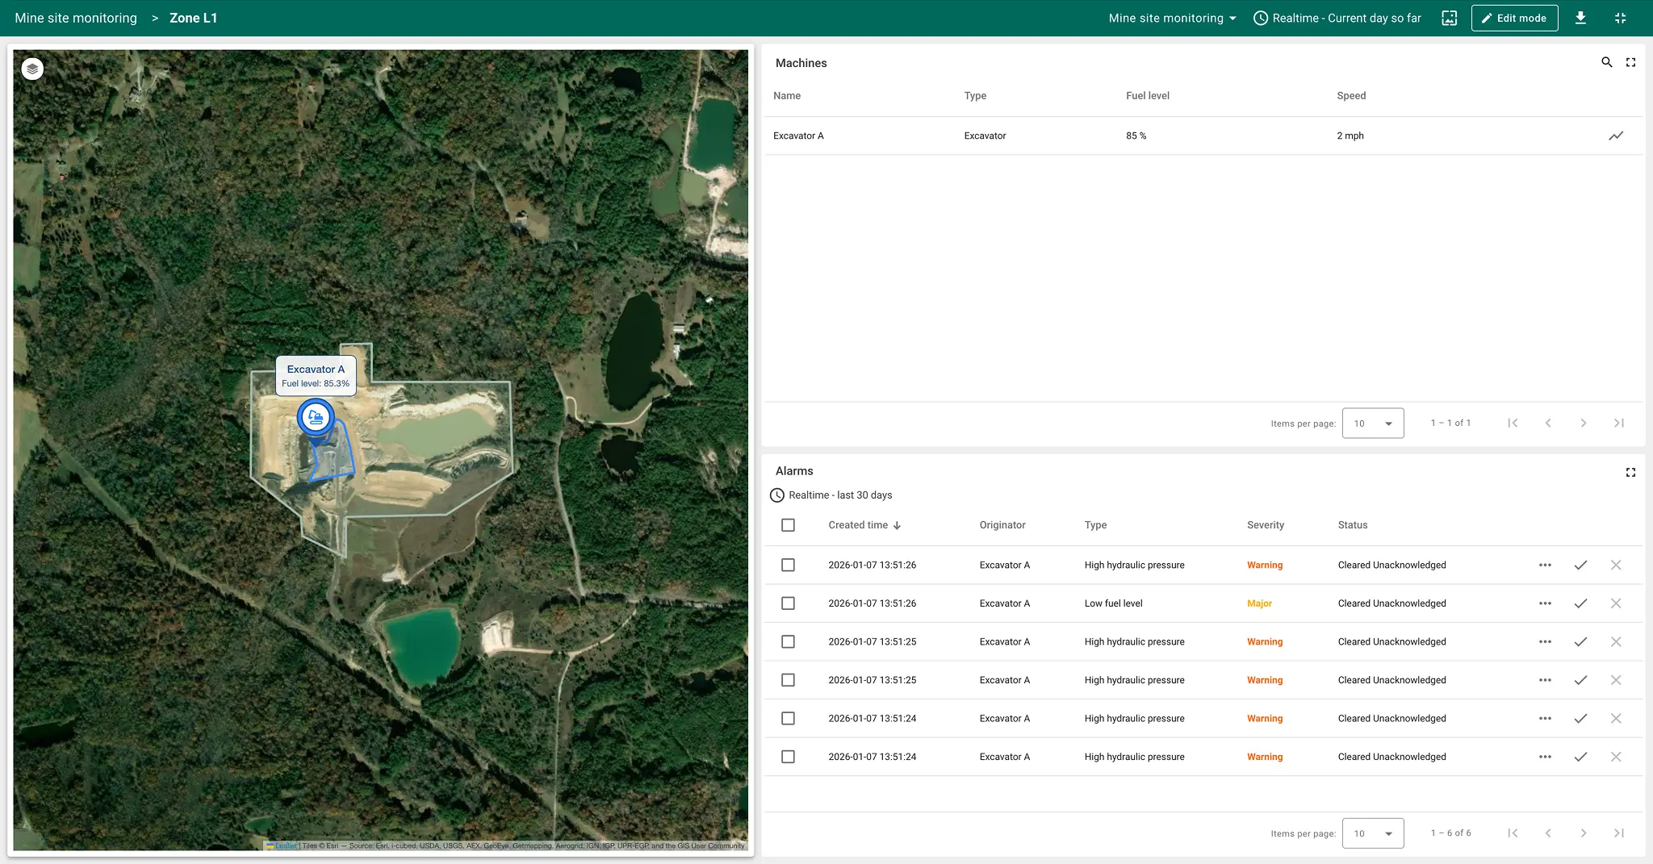Clear the first High hydraulic pressure alarm
1653x864 pixels.
coord(1615,566)
